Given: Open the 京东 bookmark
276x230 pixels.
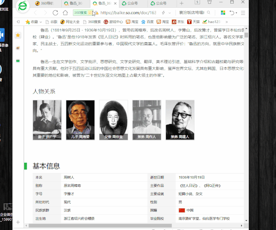Looking at the screenshot, I should coord(177,21).
